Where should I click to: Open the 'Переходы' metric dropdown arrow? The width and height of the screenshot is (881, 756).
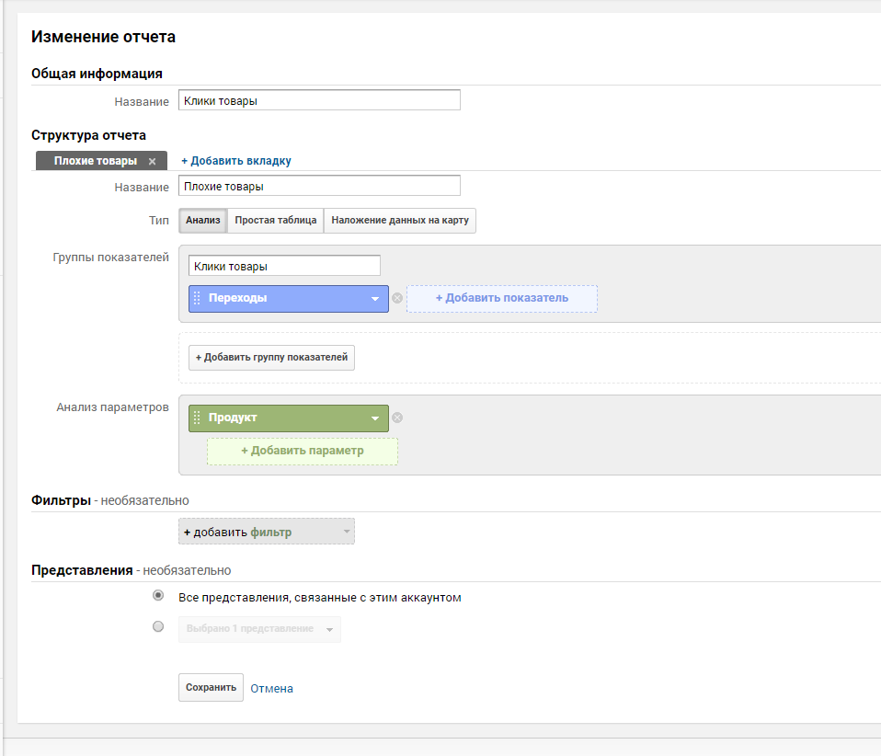375,299
